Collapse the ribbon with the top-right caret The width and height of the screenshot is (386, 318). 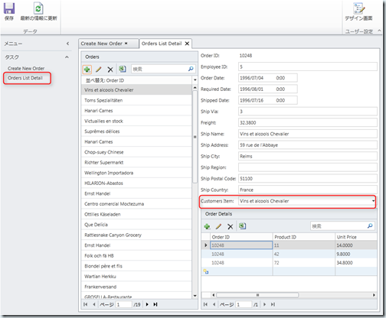click(x=379, y=31)
